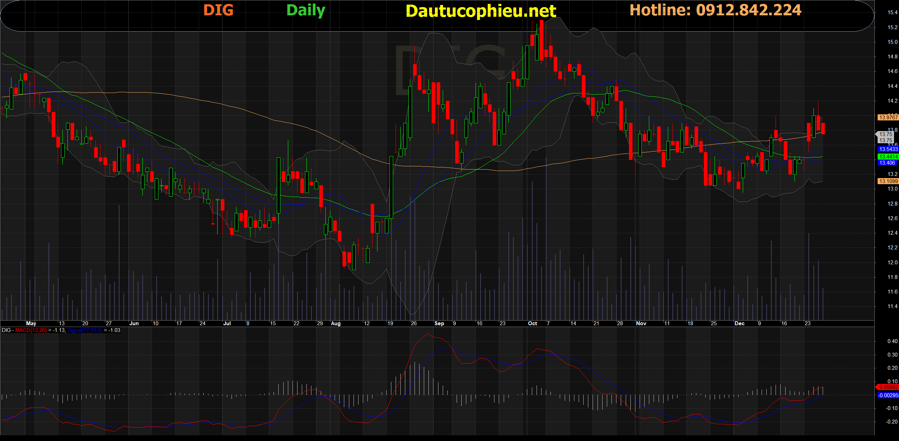Click the 15.0 level on price axis

point(892,42)
